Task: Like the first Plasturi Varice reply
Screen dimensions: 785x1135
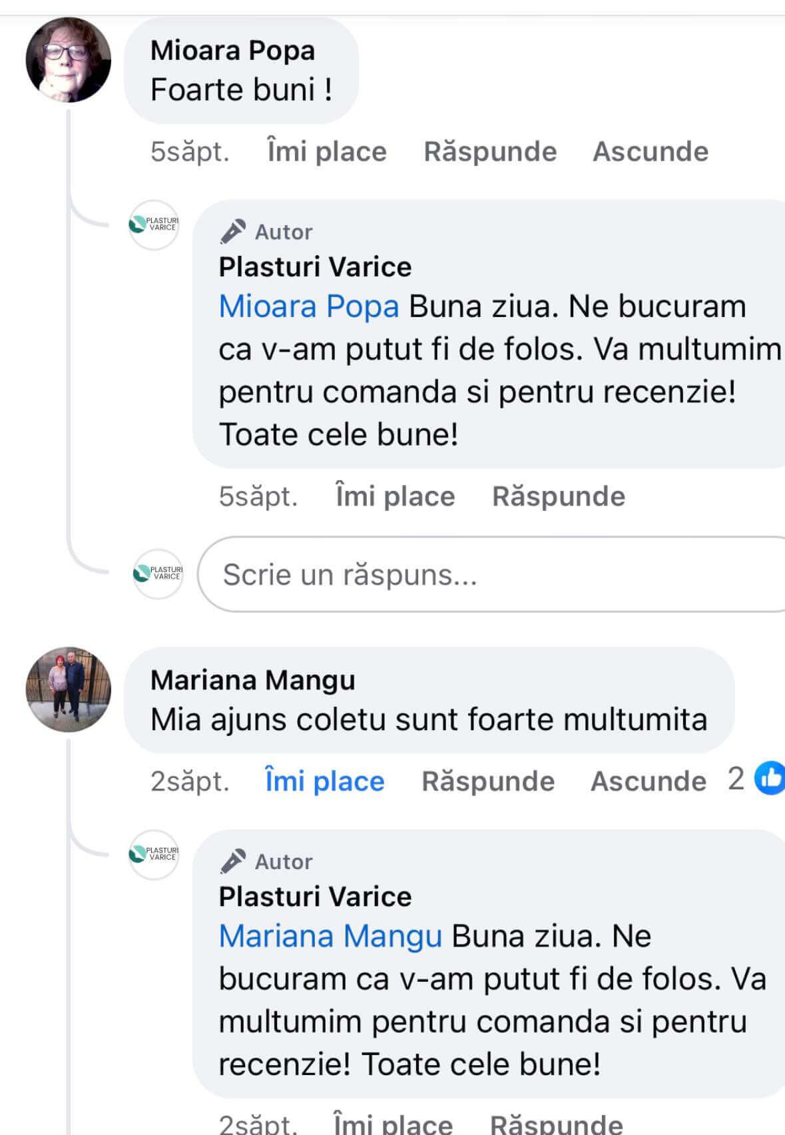Action: coord(395,496)
